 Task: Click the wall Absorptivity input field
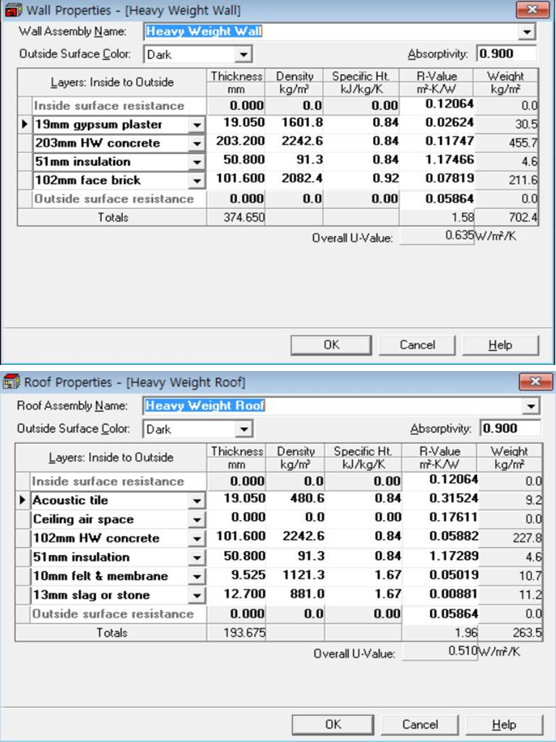506,54
